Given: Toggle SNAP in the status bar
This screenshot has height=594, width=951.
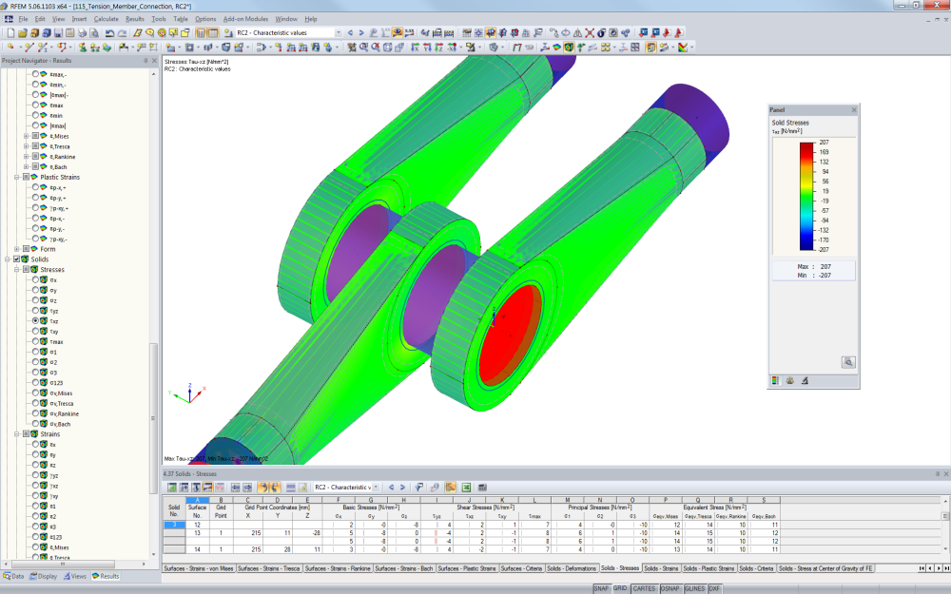Looking at the screenshot, I should pos(602,589).
